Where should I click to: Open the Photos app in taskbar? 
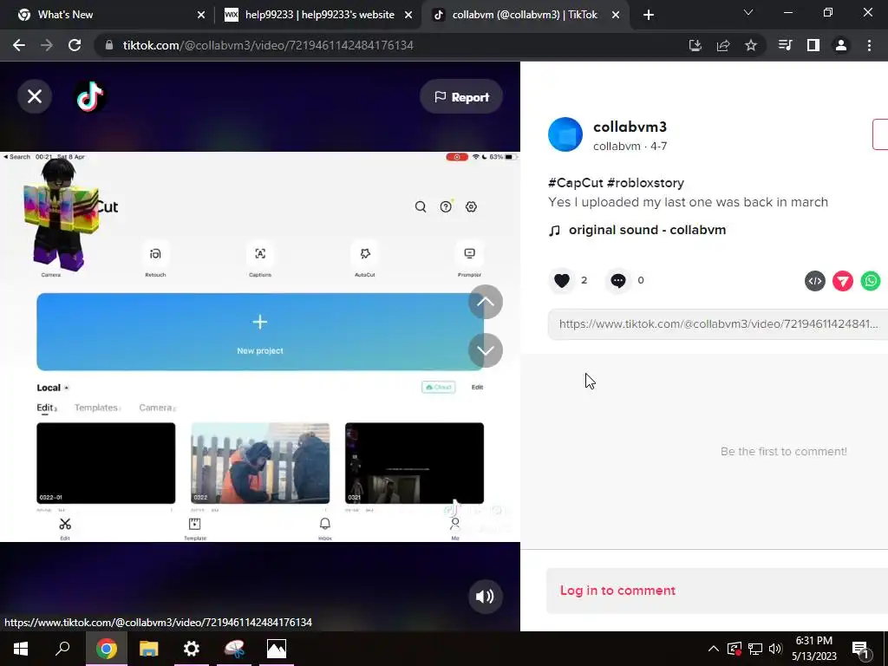click(x=277, y=649)
